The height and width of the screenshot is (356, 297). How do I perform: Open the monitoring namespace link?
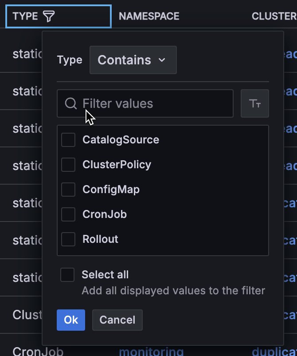point(151,351)
